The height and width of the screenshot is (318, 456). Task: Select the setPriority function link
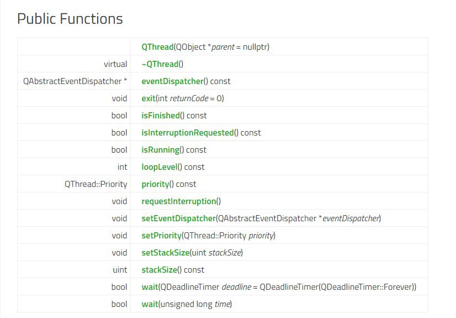pyautogui.click(x=161, y=236)
